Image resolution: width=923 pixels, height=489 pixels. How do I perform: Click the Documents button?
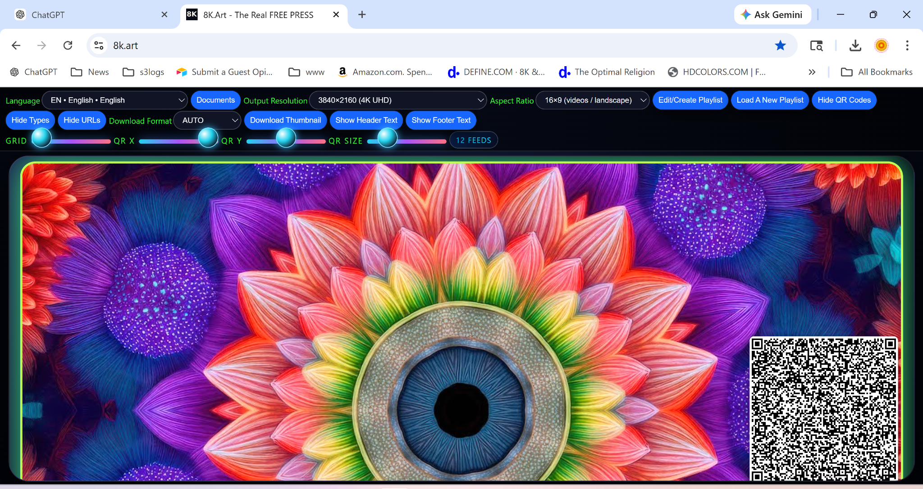(215, 100)
